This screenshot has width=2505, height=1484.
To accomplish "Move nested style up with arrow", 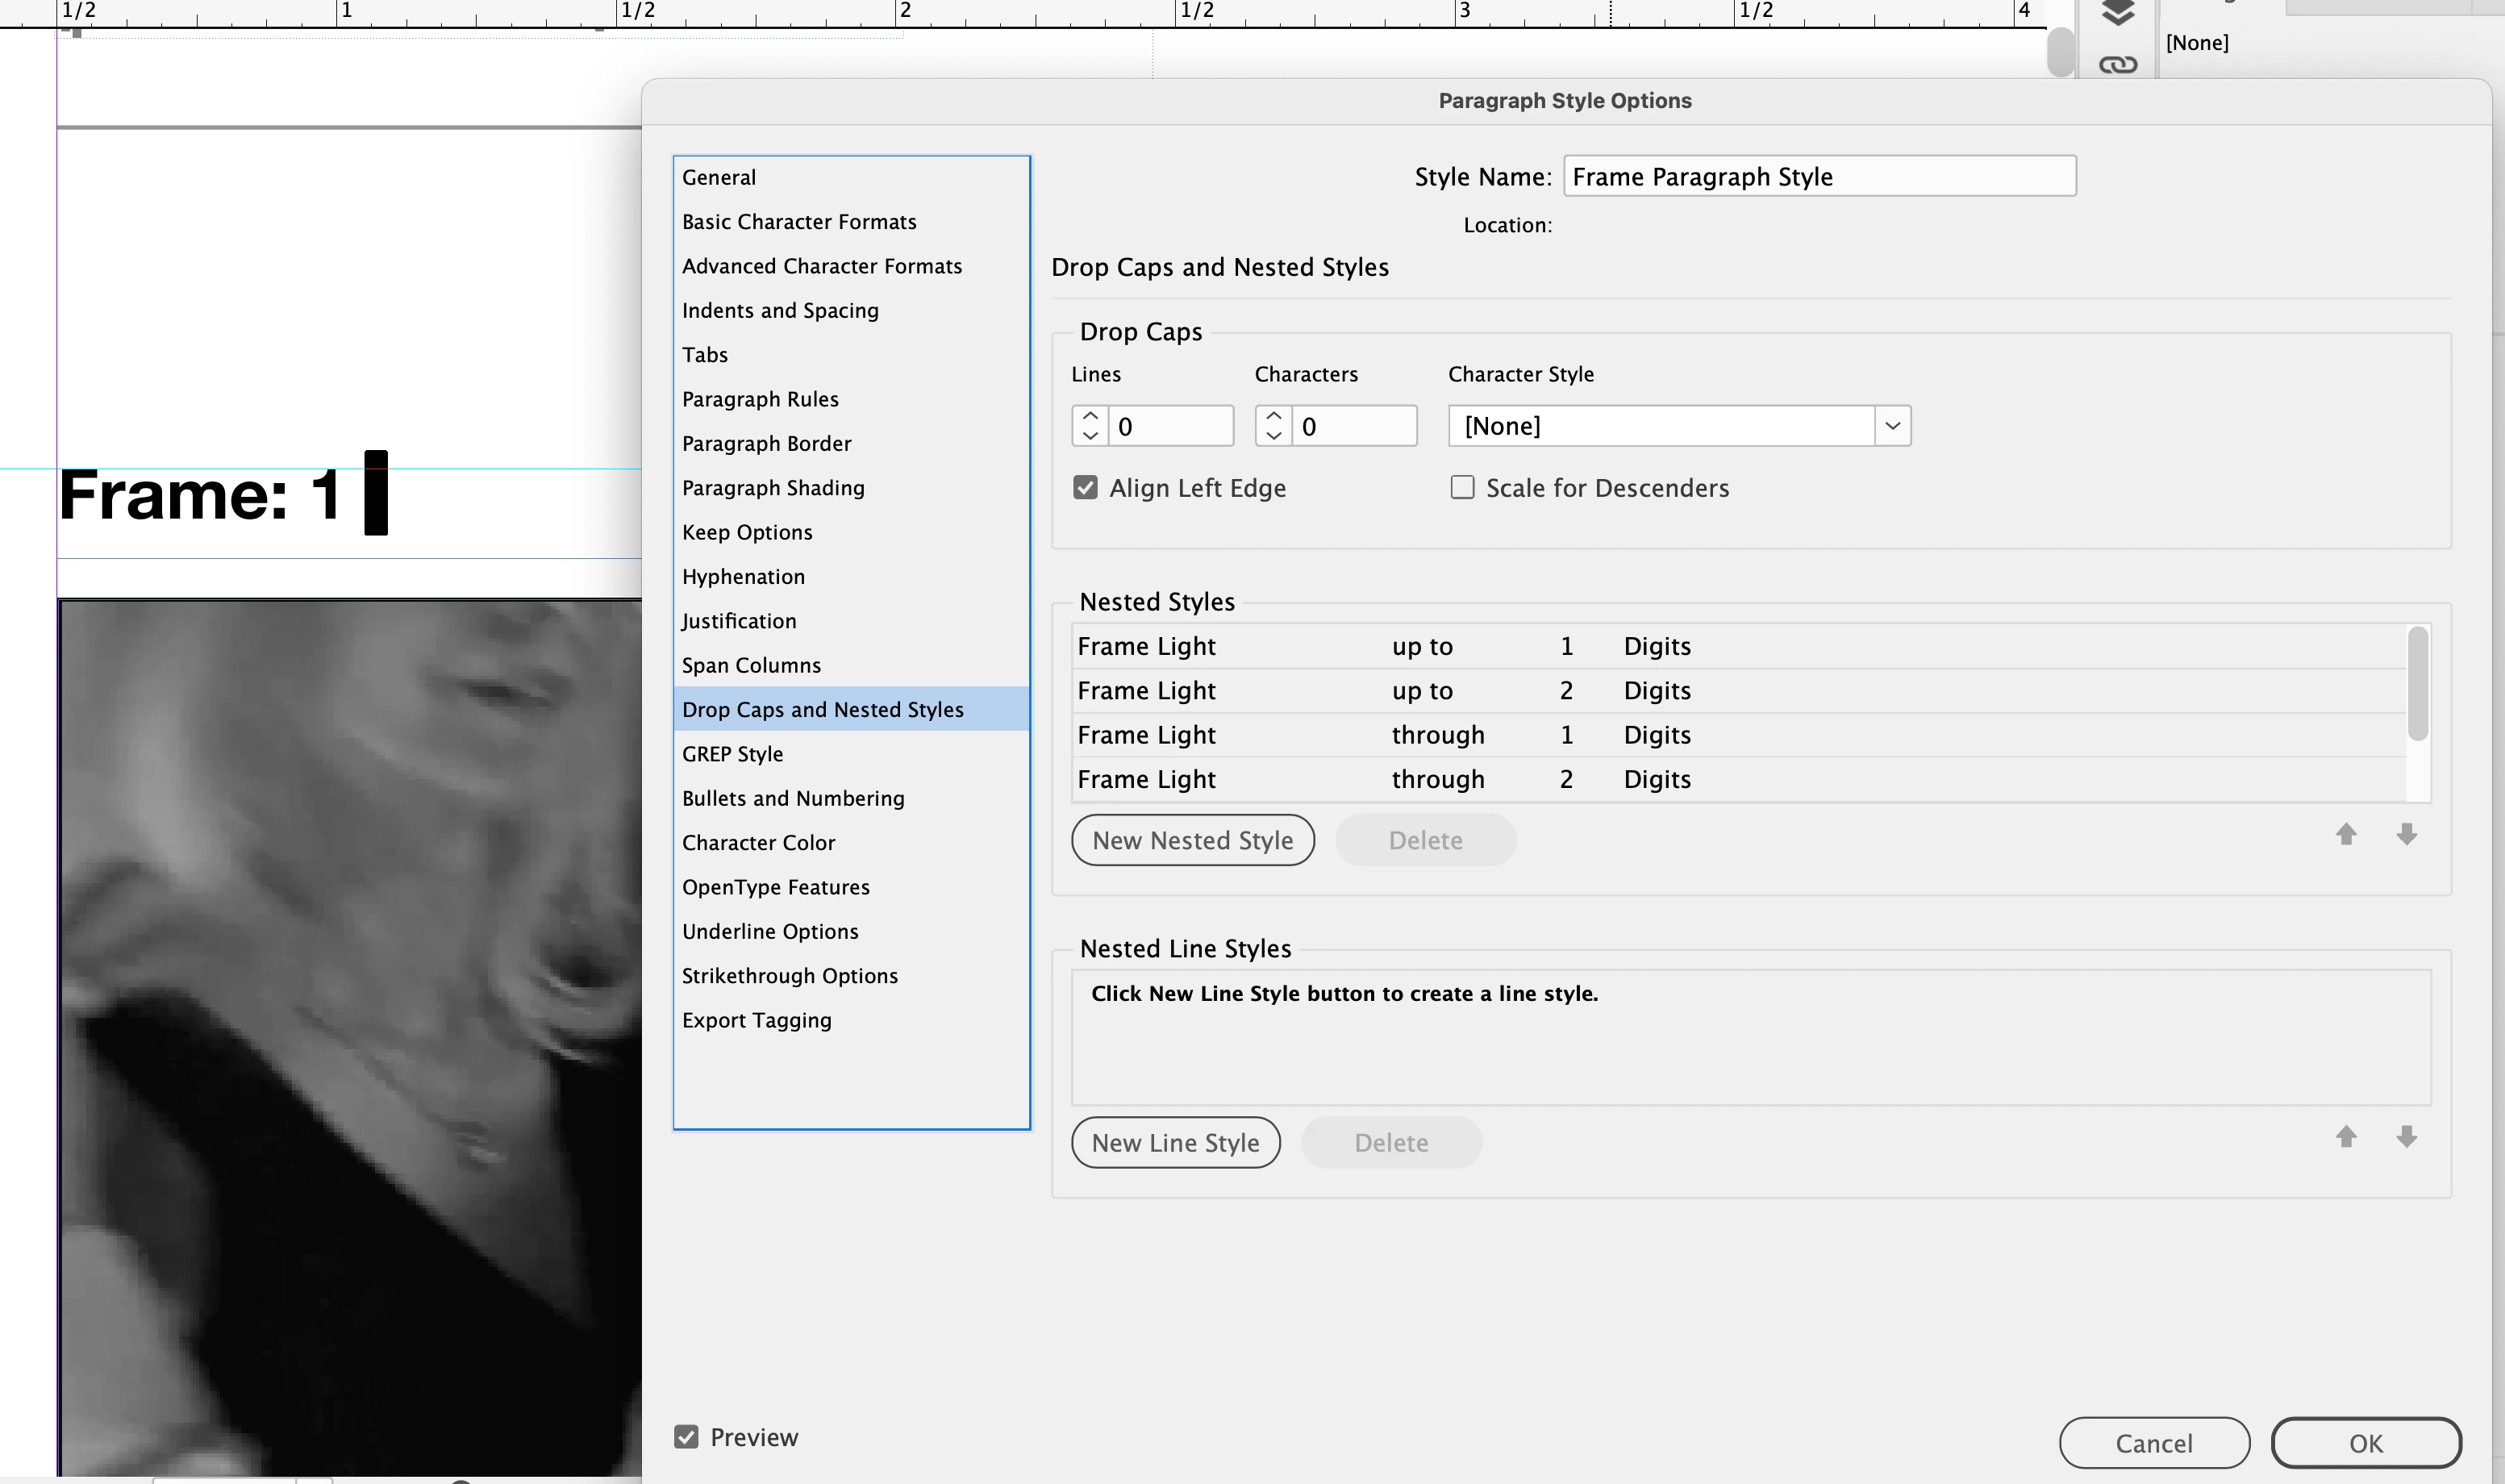I will (x=2346, y=834).
